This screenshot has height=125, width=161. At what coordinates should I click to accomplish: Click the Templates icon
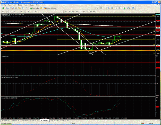(x=133, y=8)
